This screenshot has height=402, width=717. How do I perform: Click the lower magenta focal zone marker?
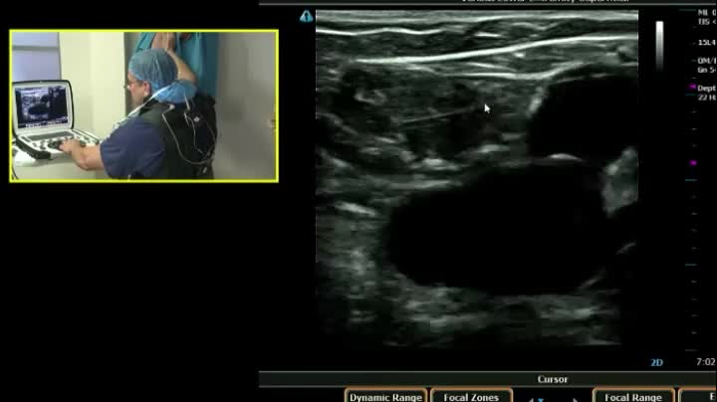tap(693, 162)
